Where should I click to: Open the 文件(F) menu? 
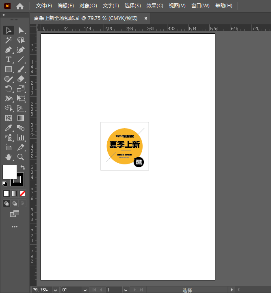(x=44, y=6)
